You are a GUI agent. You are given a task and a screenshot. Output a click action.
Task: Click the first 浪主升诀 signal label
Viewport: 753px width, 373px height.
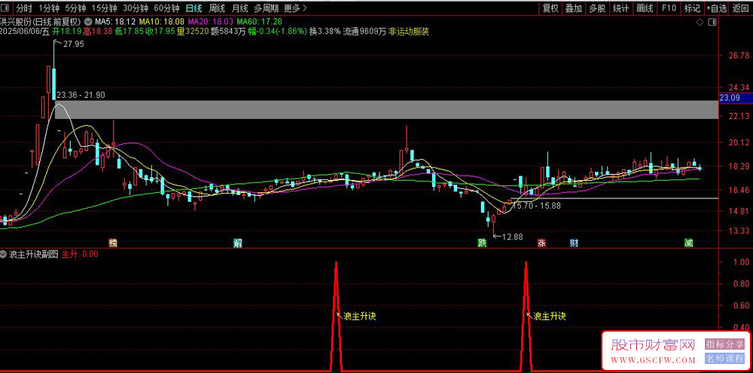click(358, 316)
